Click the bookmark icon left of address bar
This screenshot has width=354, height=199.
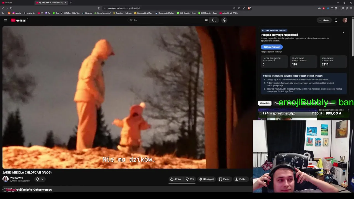click(99, 8)
